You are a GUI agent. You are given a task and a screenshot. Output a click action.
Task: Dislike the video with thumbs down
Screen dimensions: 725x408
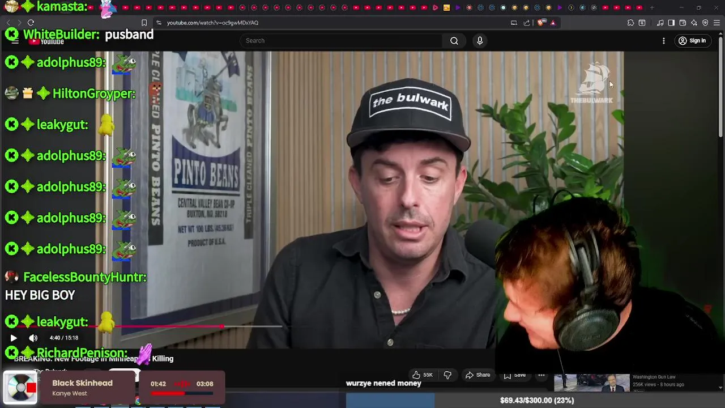pyautogui.click(x=447, y=375)
